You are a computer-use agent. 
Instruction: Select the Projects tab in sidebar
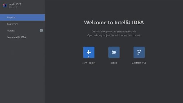pos(22,17)
